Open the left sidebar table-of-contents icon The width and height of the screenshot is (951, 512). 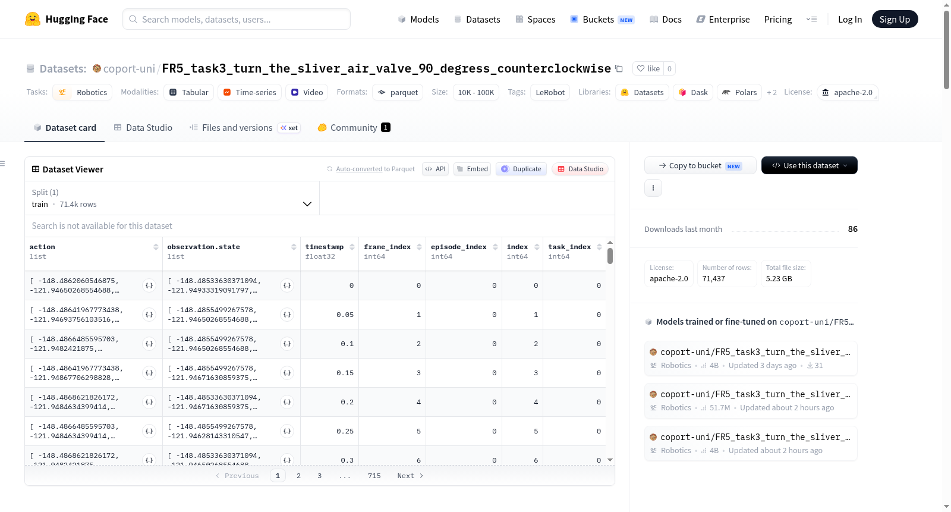pos(2,164)
